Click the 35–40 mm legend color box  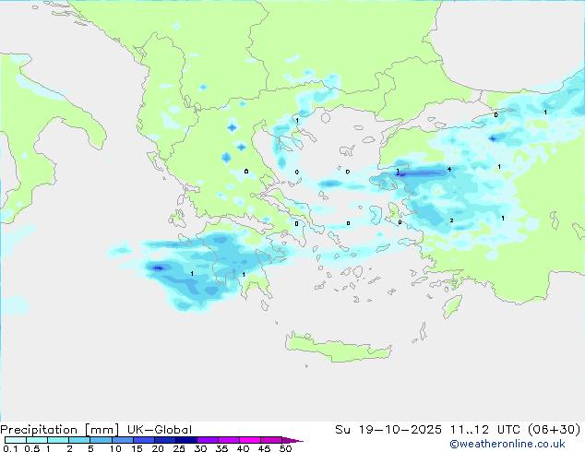pos(228,440)
